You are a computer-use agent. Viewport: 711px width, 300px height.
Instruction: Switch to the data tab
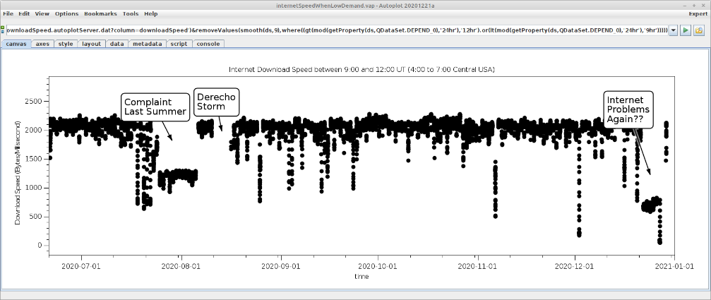click(x=117, y=44)
